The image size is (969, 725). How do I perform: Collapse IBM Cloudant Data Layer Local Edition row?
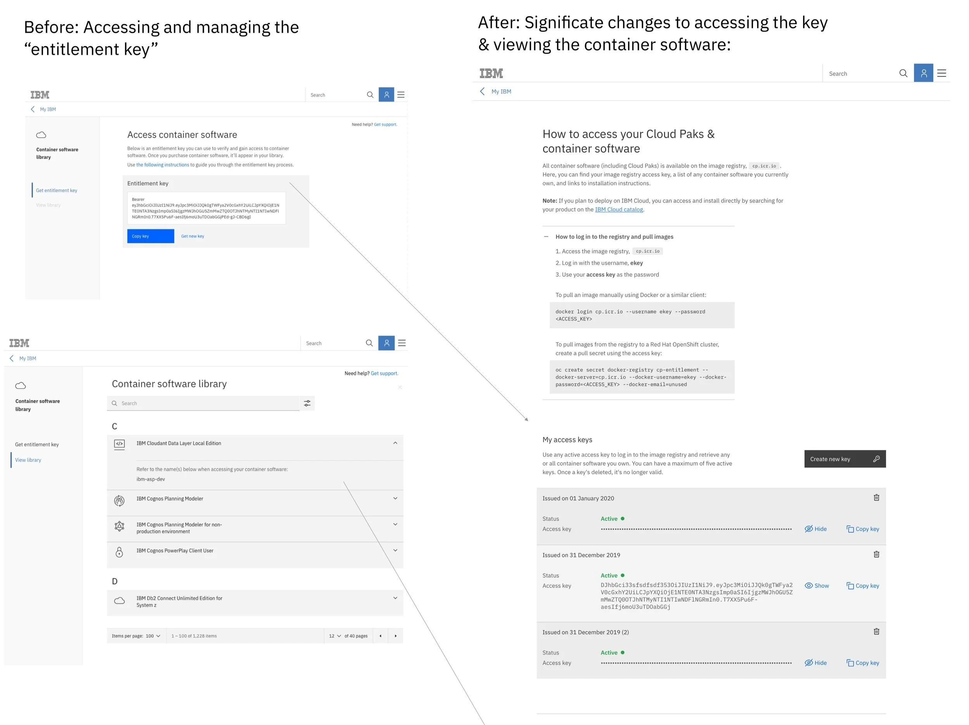point(395,443)
